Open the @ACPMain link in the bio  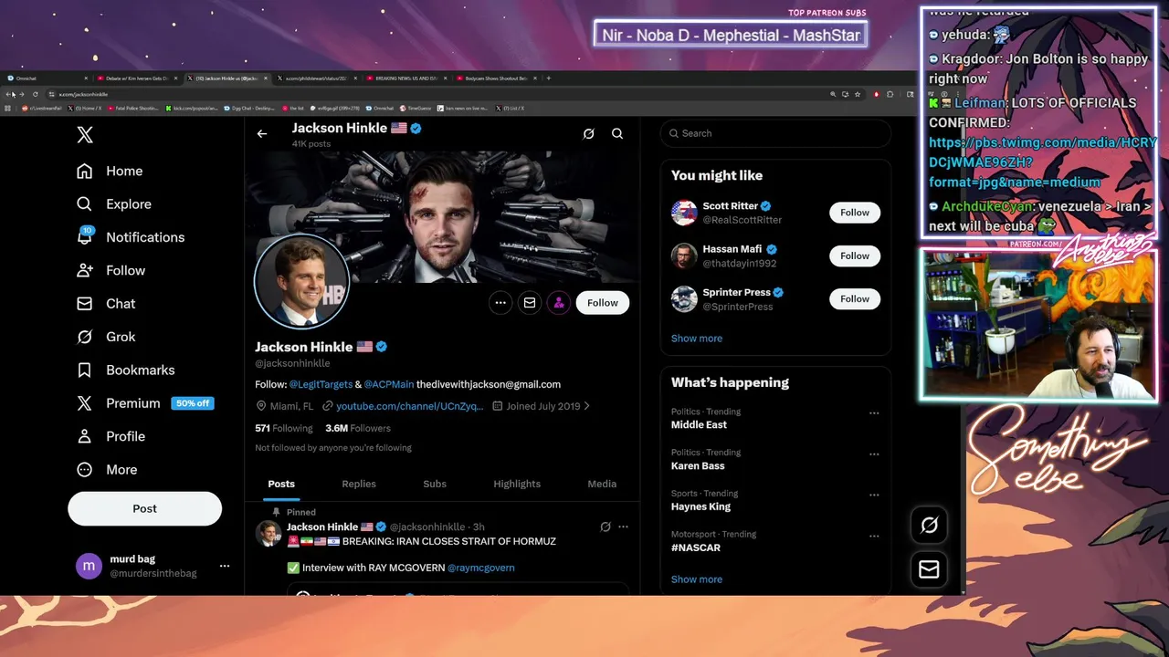click(x=389, y=384)
